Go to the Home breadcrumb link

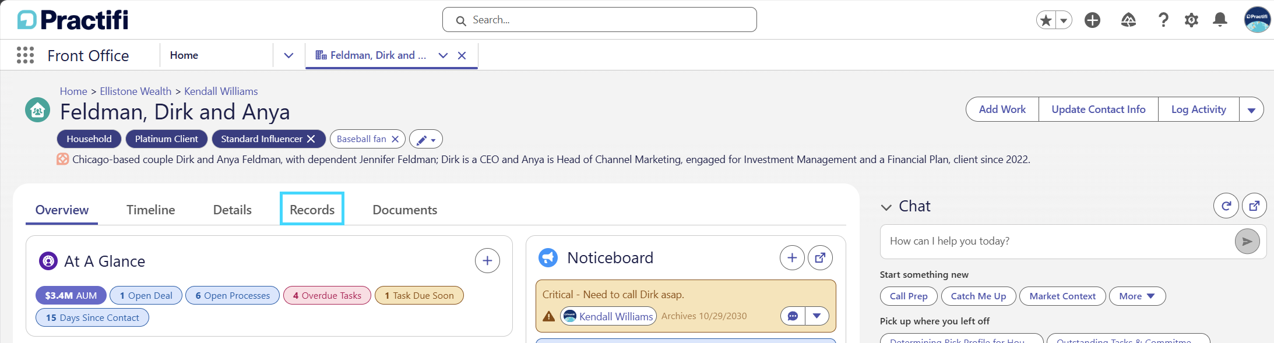click(73, 91)
